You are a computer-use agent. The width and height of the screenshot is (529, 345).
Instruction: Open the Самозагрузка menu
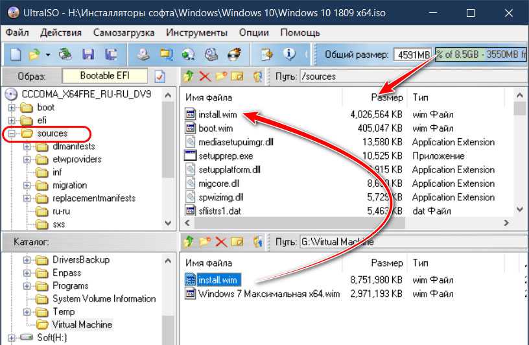123,32
